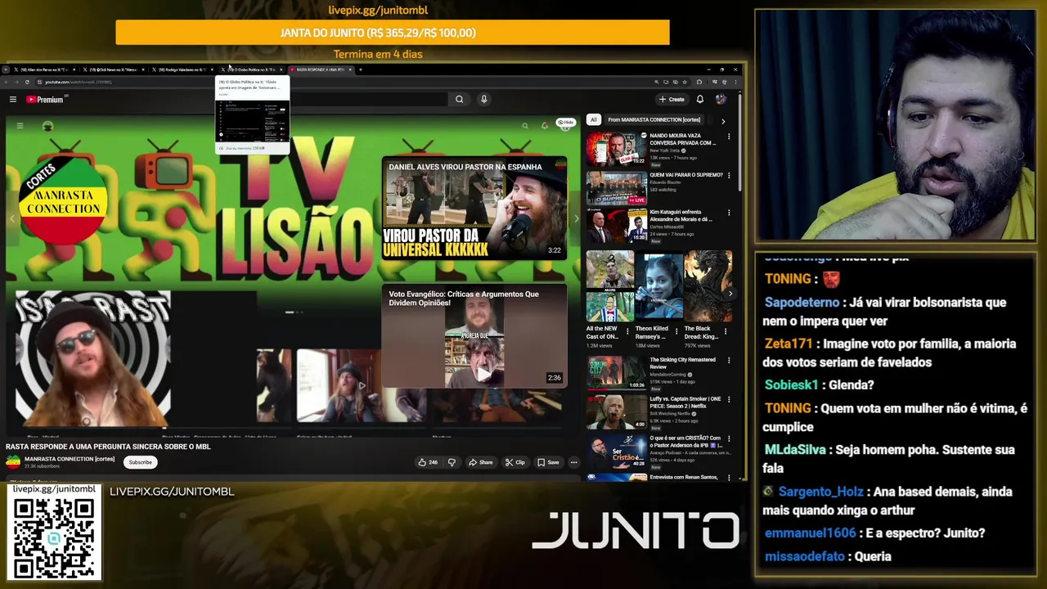Open Daniel Alves Virou Pastor video card
Viewport: 1047px width, 589px height.
pos(474,209)
